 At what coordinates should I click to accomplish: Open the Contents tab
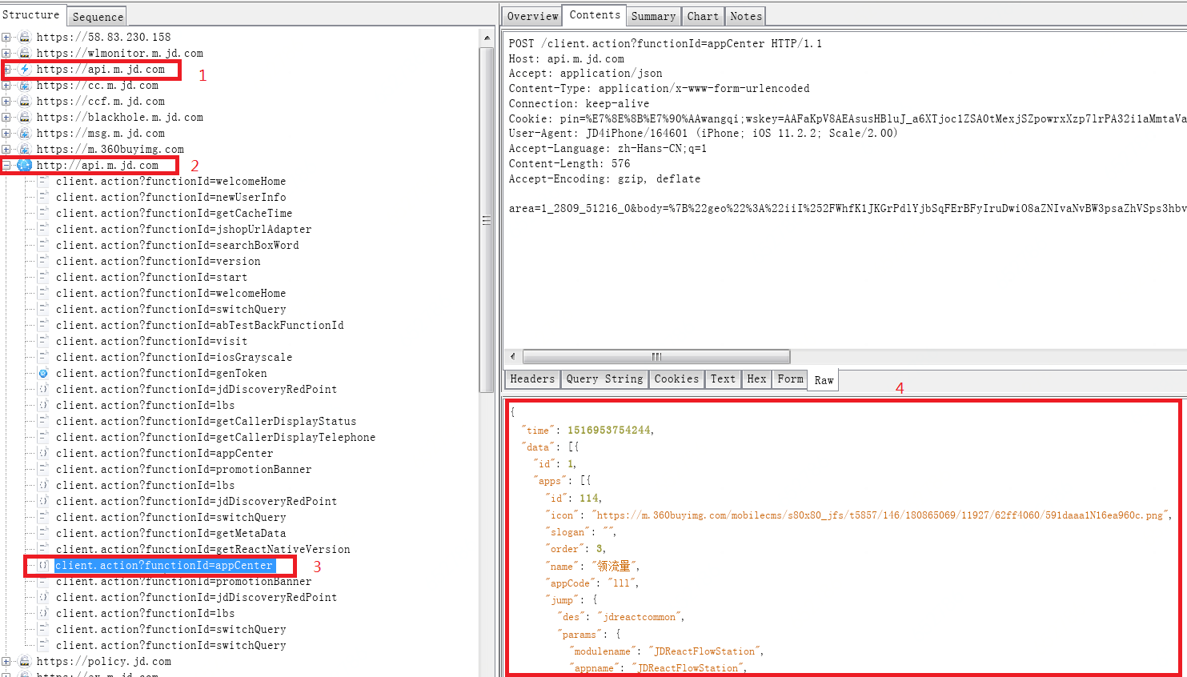(x=595, y=15)
